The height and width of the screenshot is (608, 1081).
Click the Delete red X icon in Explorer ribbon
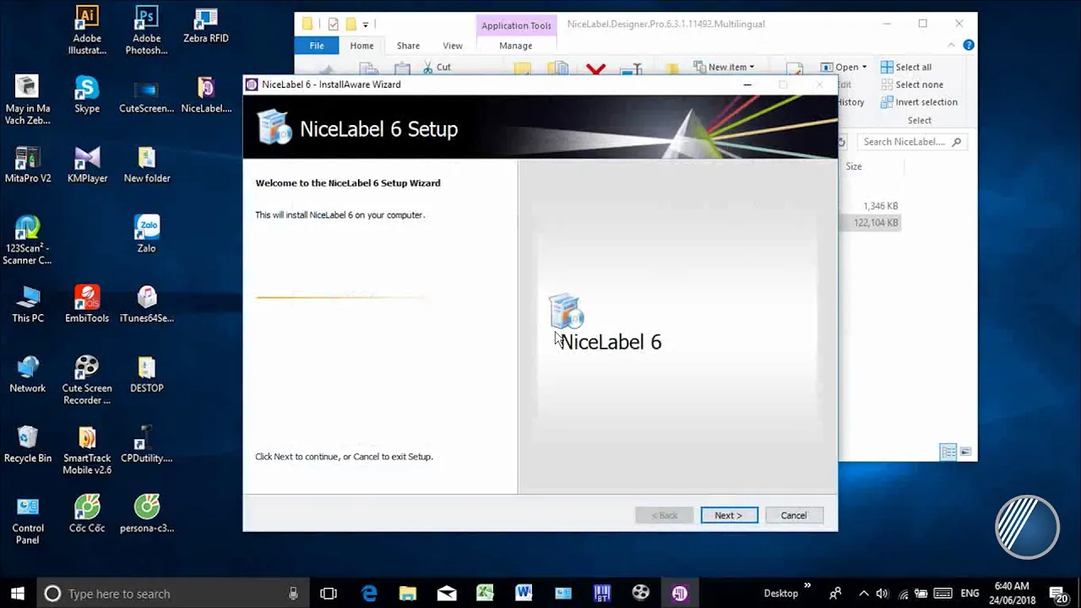596,69
